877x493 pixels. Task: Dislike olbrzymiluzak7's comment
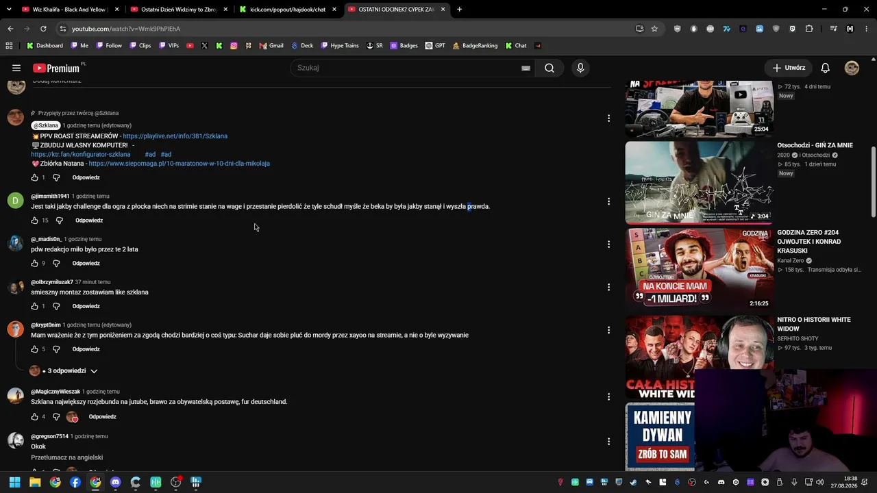tap(56, 306)
